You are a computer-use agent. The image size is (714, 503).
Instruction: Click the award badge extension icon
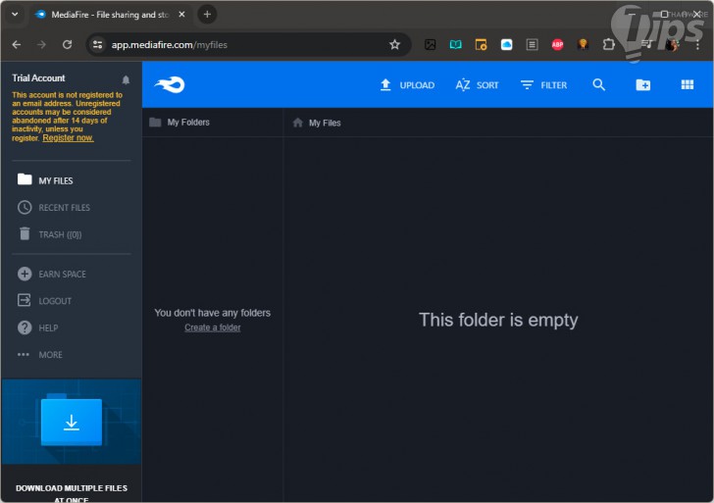pos(583,44)
